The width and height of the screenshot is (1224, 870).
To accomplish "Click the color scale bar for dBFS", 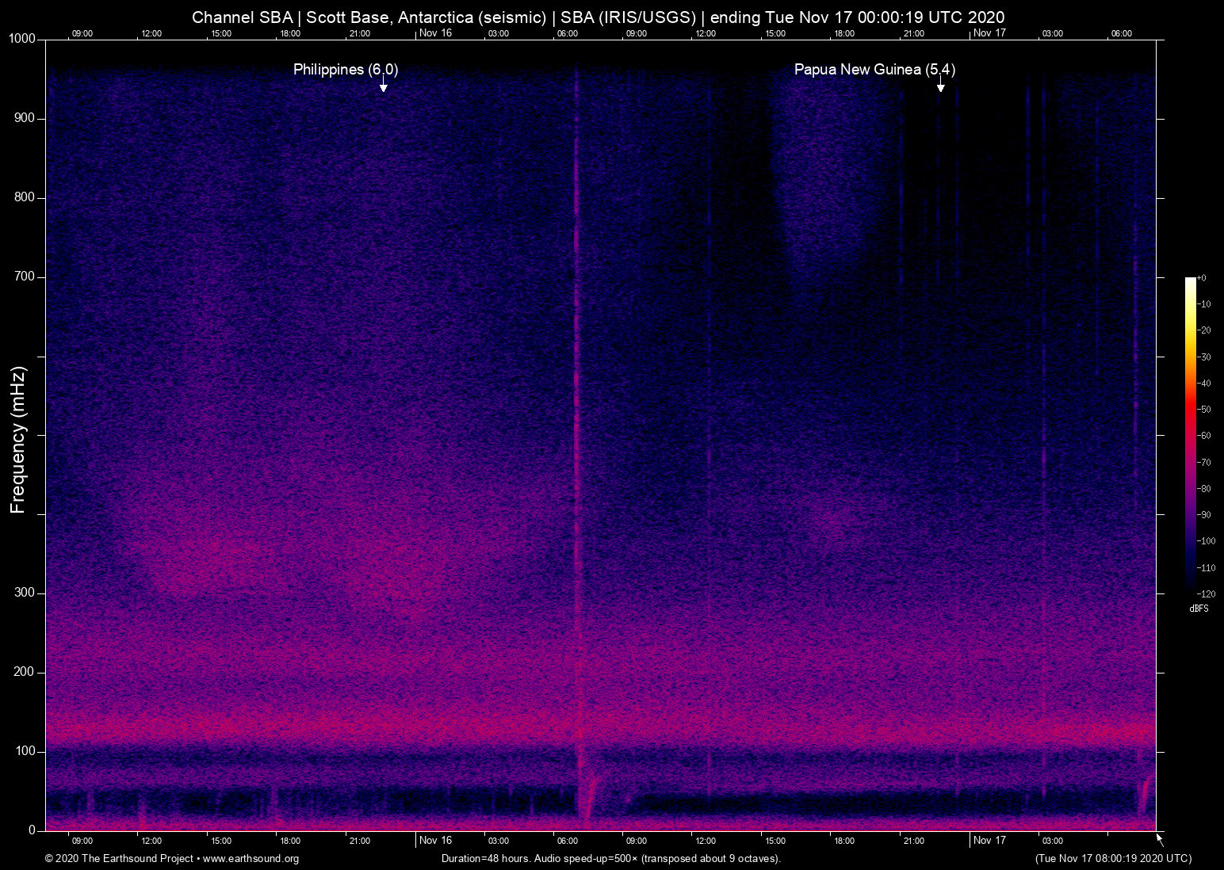I will [x=1190, y=434].
